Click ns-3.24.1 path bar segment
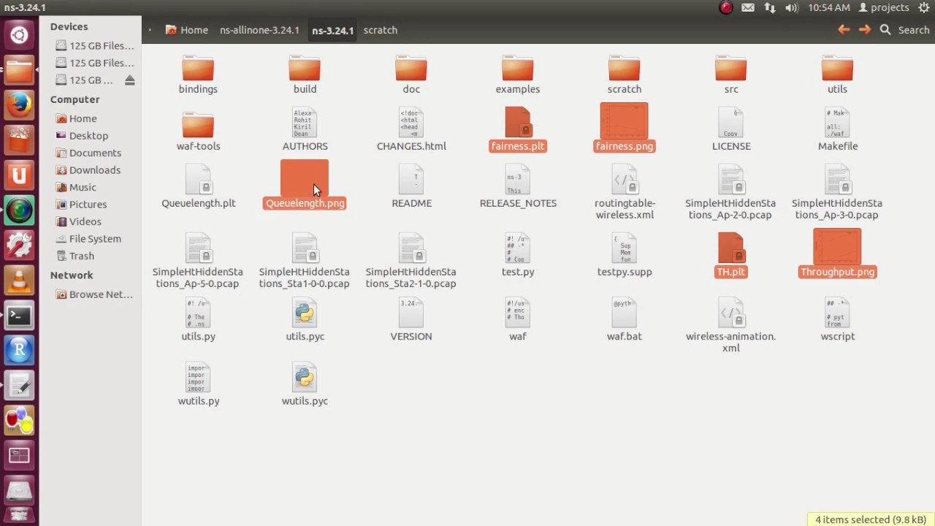Image resolution: width=935 pixels, height=526 pixels. 332,30
